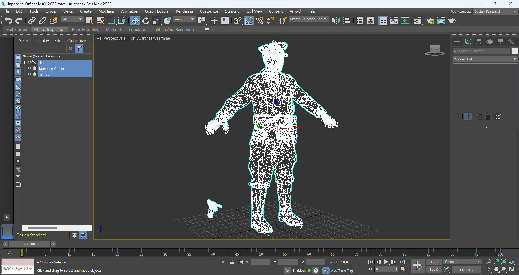This screenshot has height=275, width=519.
Task: Toggle visibility eye for Hips
Action: click(29, 63)
